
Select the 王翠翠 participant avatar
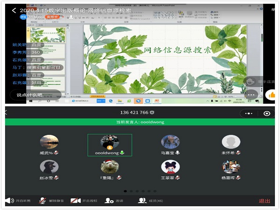[170, 167]
